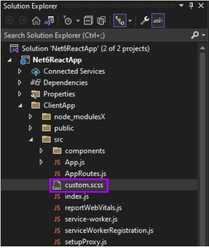Select the src folder
This screenshot has height=248, width=209.
tap(59, 140)
